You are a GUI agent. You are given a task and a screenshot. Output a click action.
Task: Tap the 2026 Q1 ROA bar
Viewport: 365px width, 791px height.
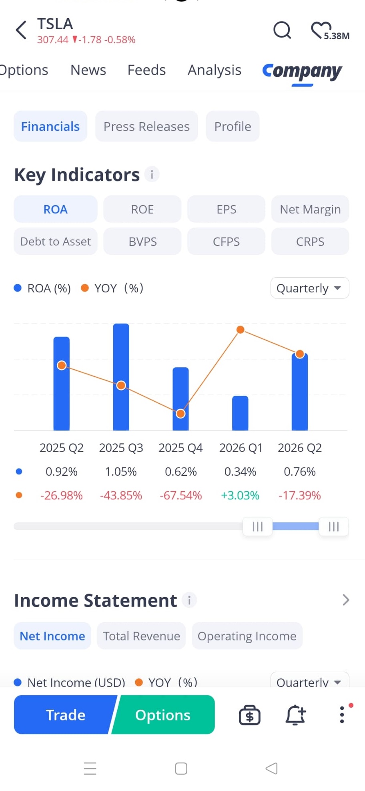tap(240, 413)
